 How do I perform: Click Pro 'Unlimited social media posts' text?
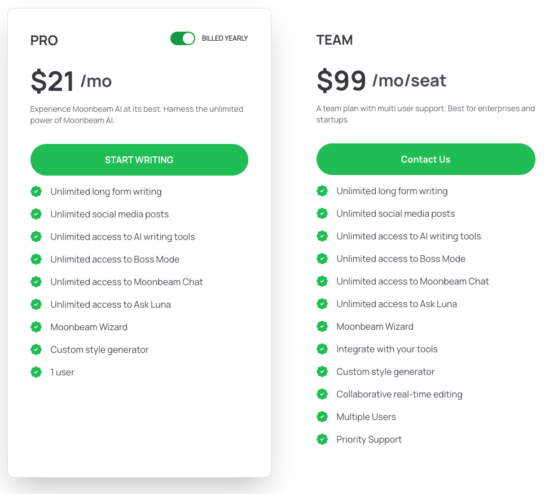click(x=109, y=214)
